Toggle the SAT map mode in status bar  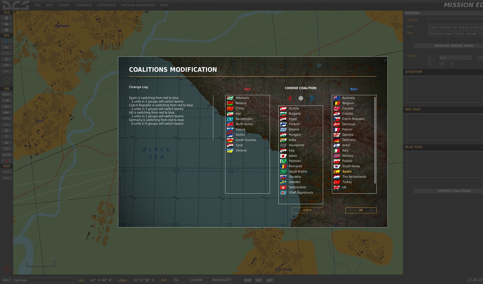259,280
